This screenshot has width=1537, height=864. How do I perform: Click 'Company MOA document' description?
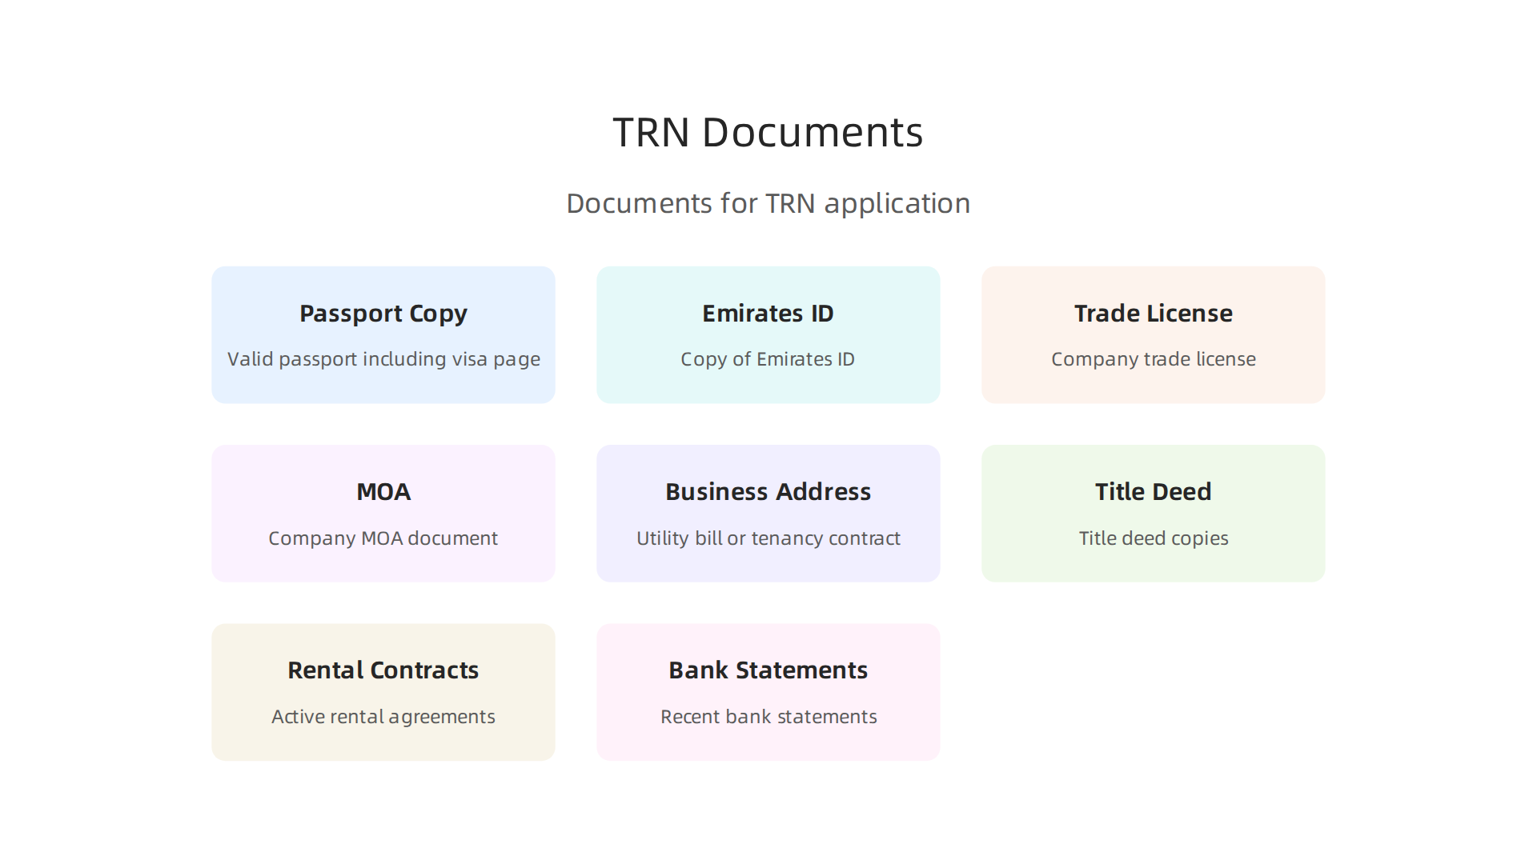pyautogui.click(x=383, y=538)
